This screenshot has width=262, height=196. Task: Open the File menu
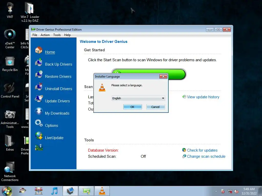coord(35,35)
